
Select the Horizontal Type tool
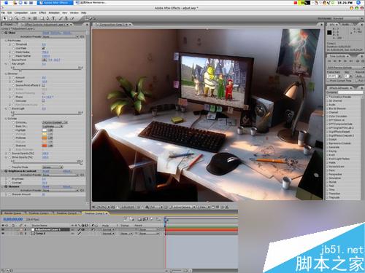[54, 18]
